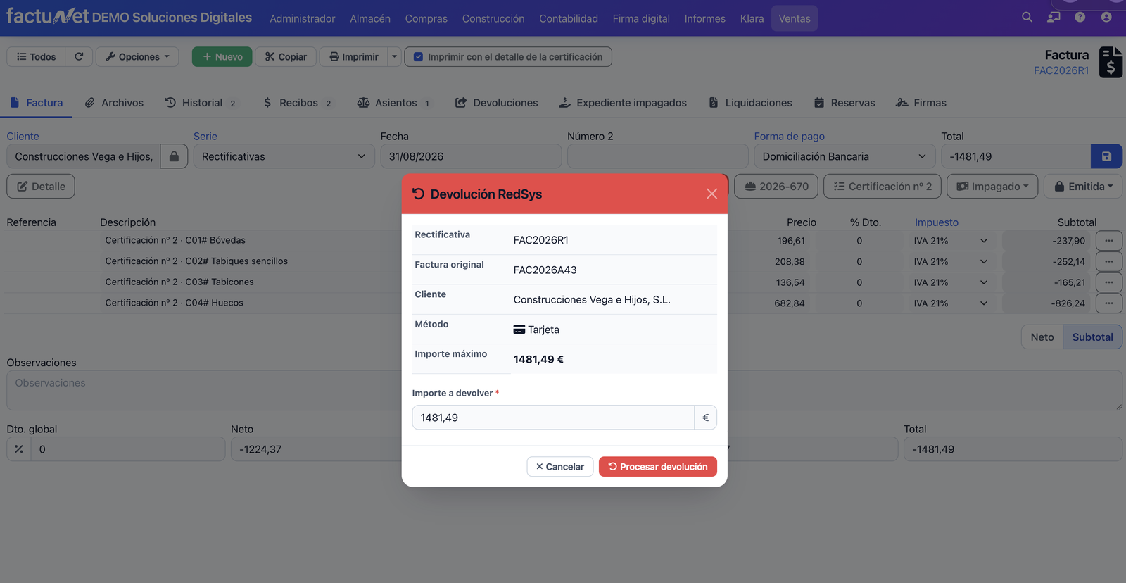
Task: Open row options for C01# Bóvedas line
Action: click(x=1109, y=241)
